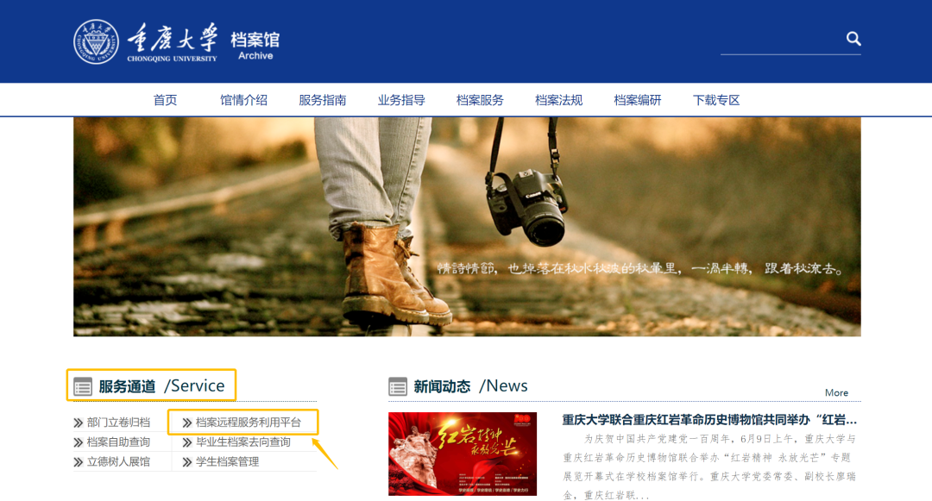Open the 档案自助查询 link
This screenshot has width=932, height=501.
(118, 442)
